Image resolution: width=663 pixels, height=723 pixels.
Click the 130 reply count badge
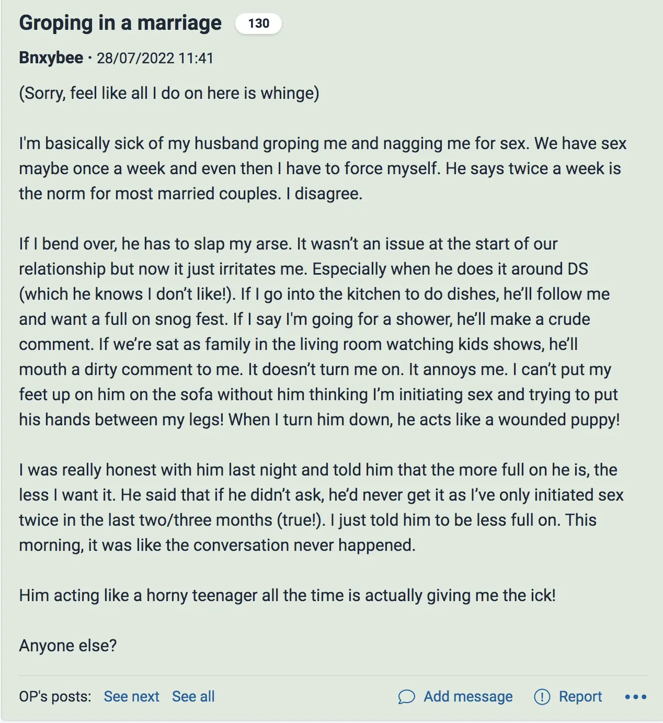(258, 24)
